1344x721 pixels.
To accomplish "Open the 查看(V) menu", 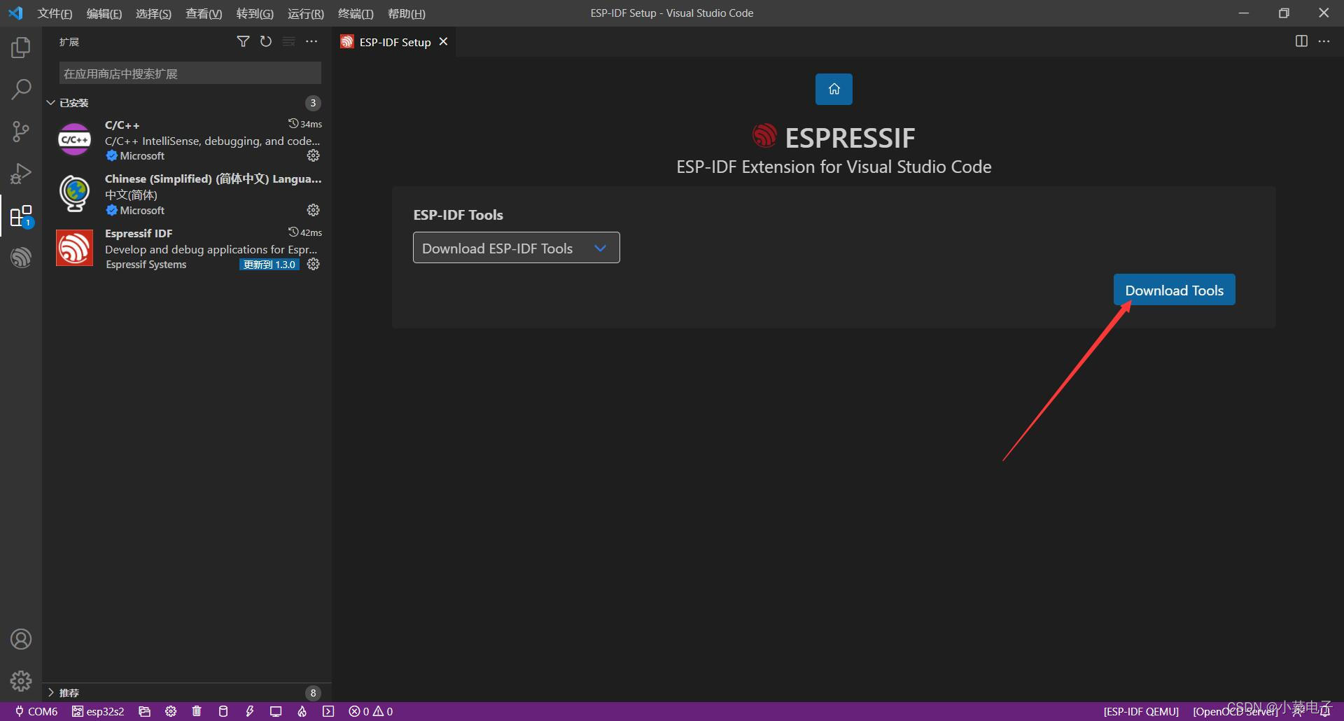I will point(204,13).
